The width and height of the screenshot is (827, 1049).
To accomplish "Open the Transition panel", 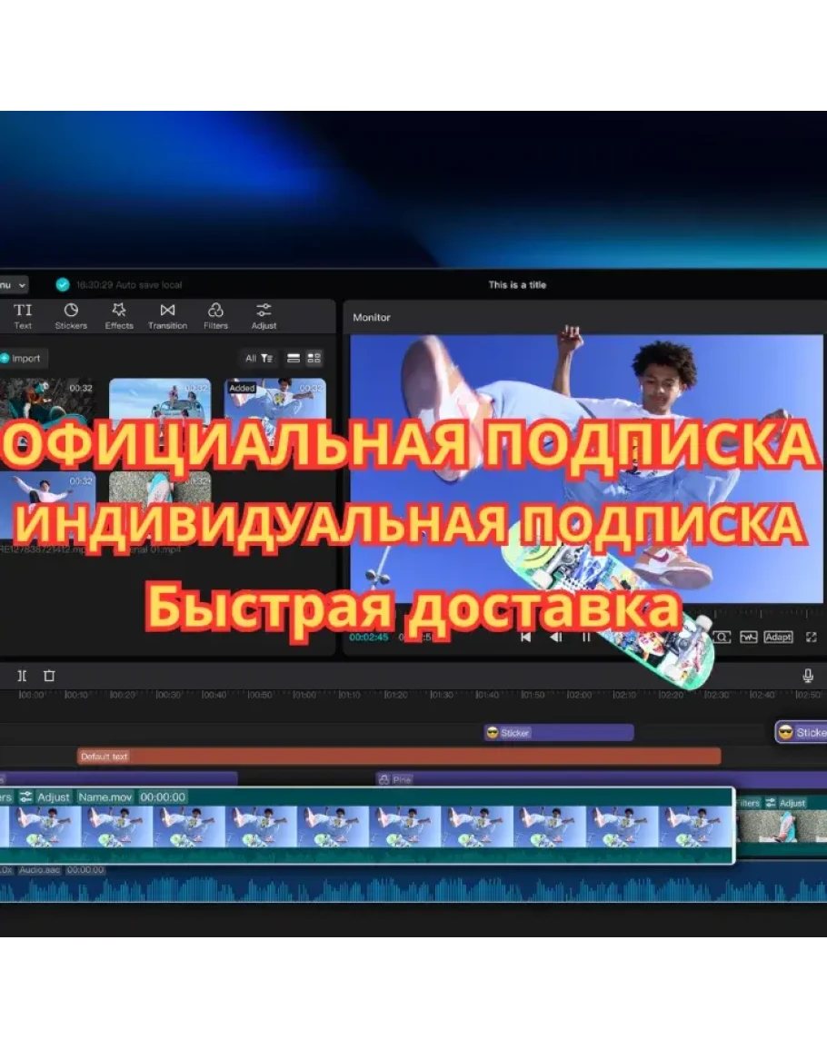I will [x=167, y=315].
